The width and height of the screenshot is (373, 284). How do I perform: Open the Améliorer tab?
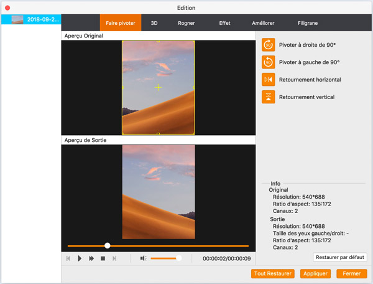tap(263, 23)
